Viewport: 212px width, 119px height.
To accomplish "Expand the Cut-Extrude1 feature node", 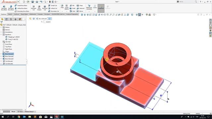I will [x=1, y=61].
